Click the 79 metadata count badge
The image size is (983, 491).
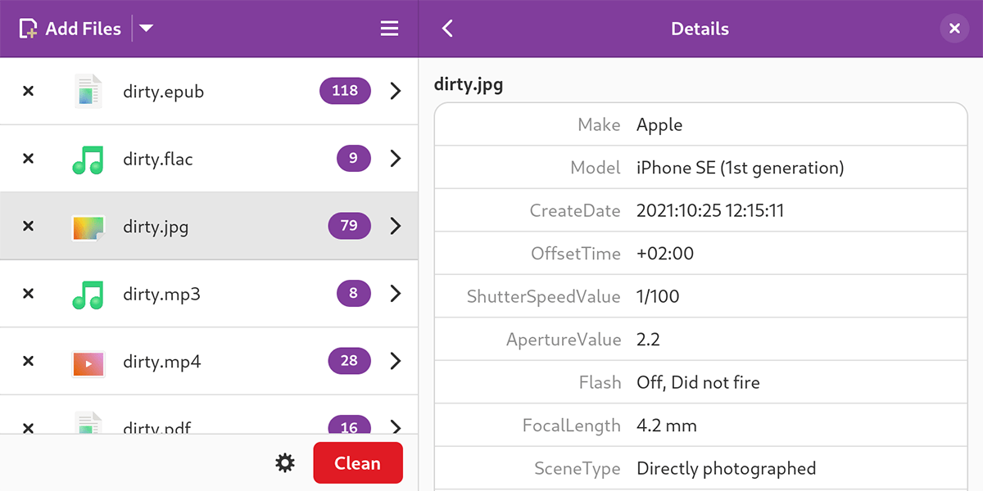[x=349, y=226]
